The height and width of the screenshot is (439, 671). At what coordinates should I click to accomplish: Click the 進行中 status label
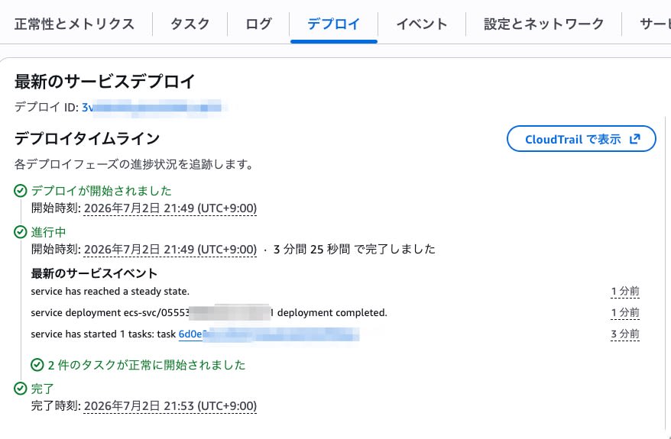click(x=48, y=232)
